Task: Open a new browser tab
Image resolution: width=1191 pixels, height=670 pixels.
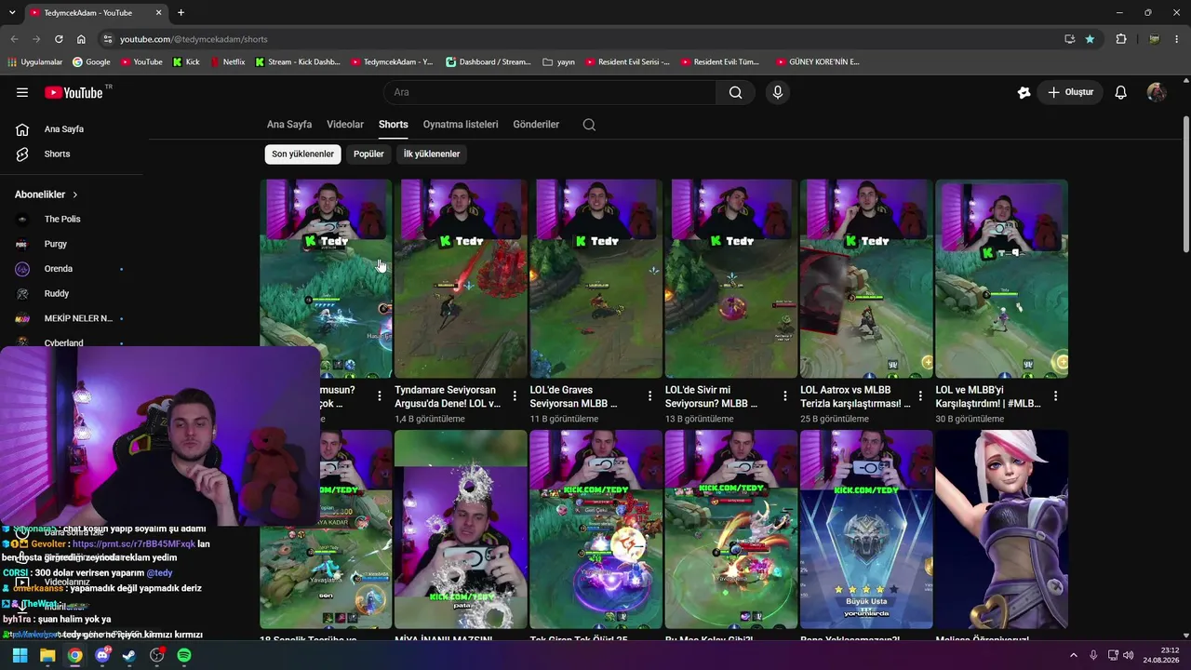Action: (181, 13)
